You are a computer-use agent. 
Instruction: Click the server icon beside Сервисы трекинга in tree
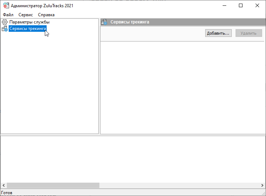[x=5, y=29]
